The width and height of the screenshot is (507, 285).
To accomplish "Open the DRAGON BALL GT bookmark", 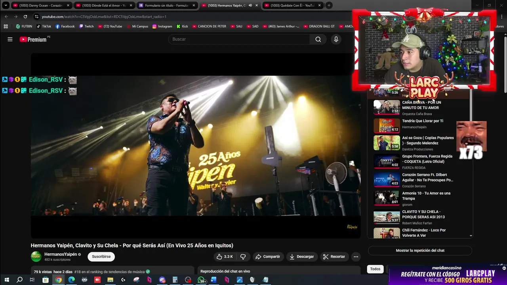I will coord(319,27).
